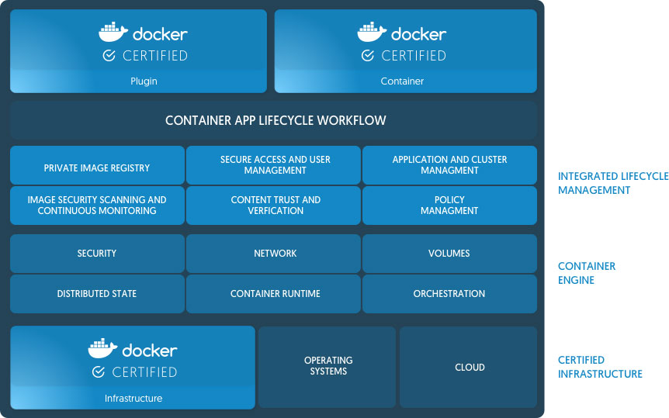Click the docker wordmark in Infrastructure card
The width and height of the screenshot is (669, 418).
pos(149,351)
